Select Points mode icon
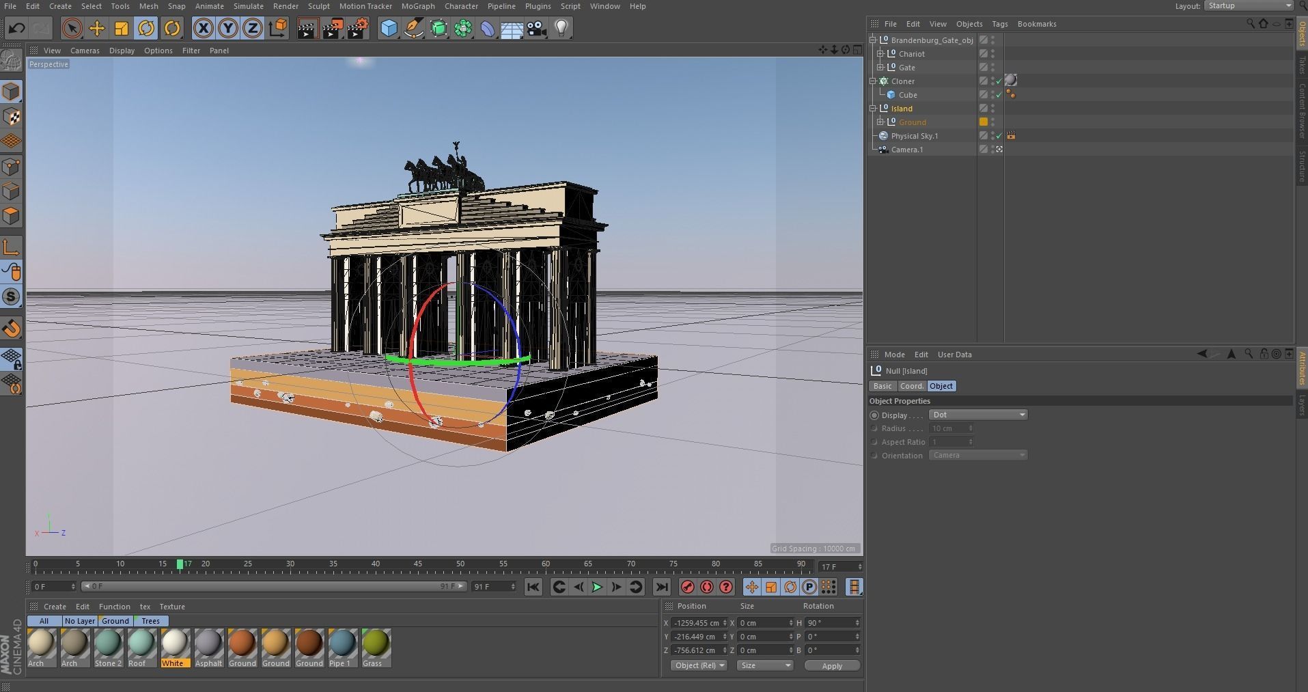 coord(12,167)
